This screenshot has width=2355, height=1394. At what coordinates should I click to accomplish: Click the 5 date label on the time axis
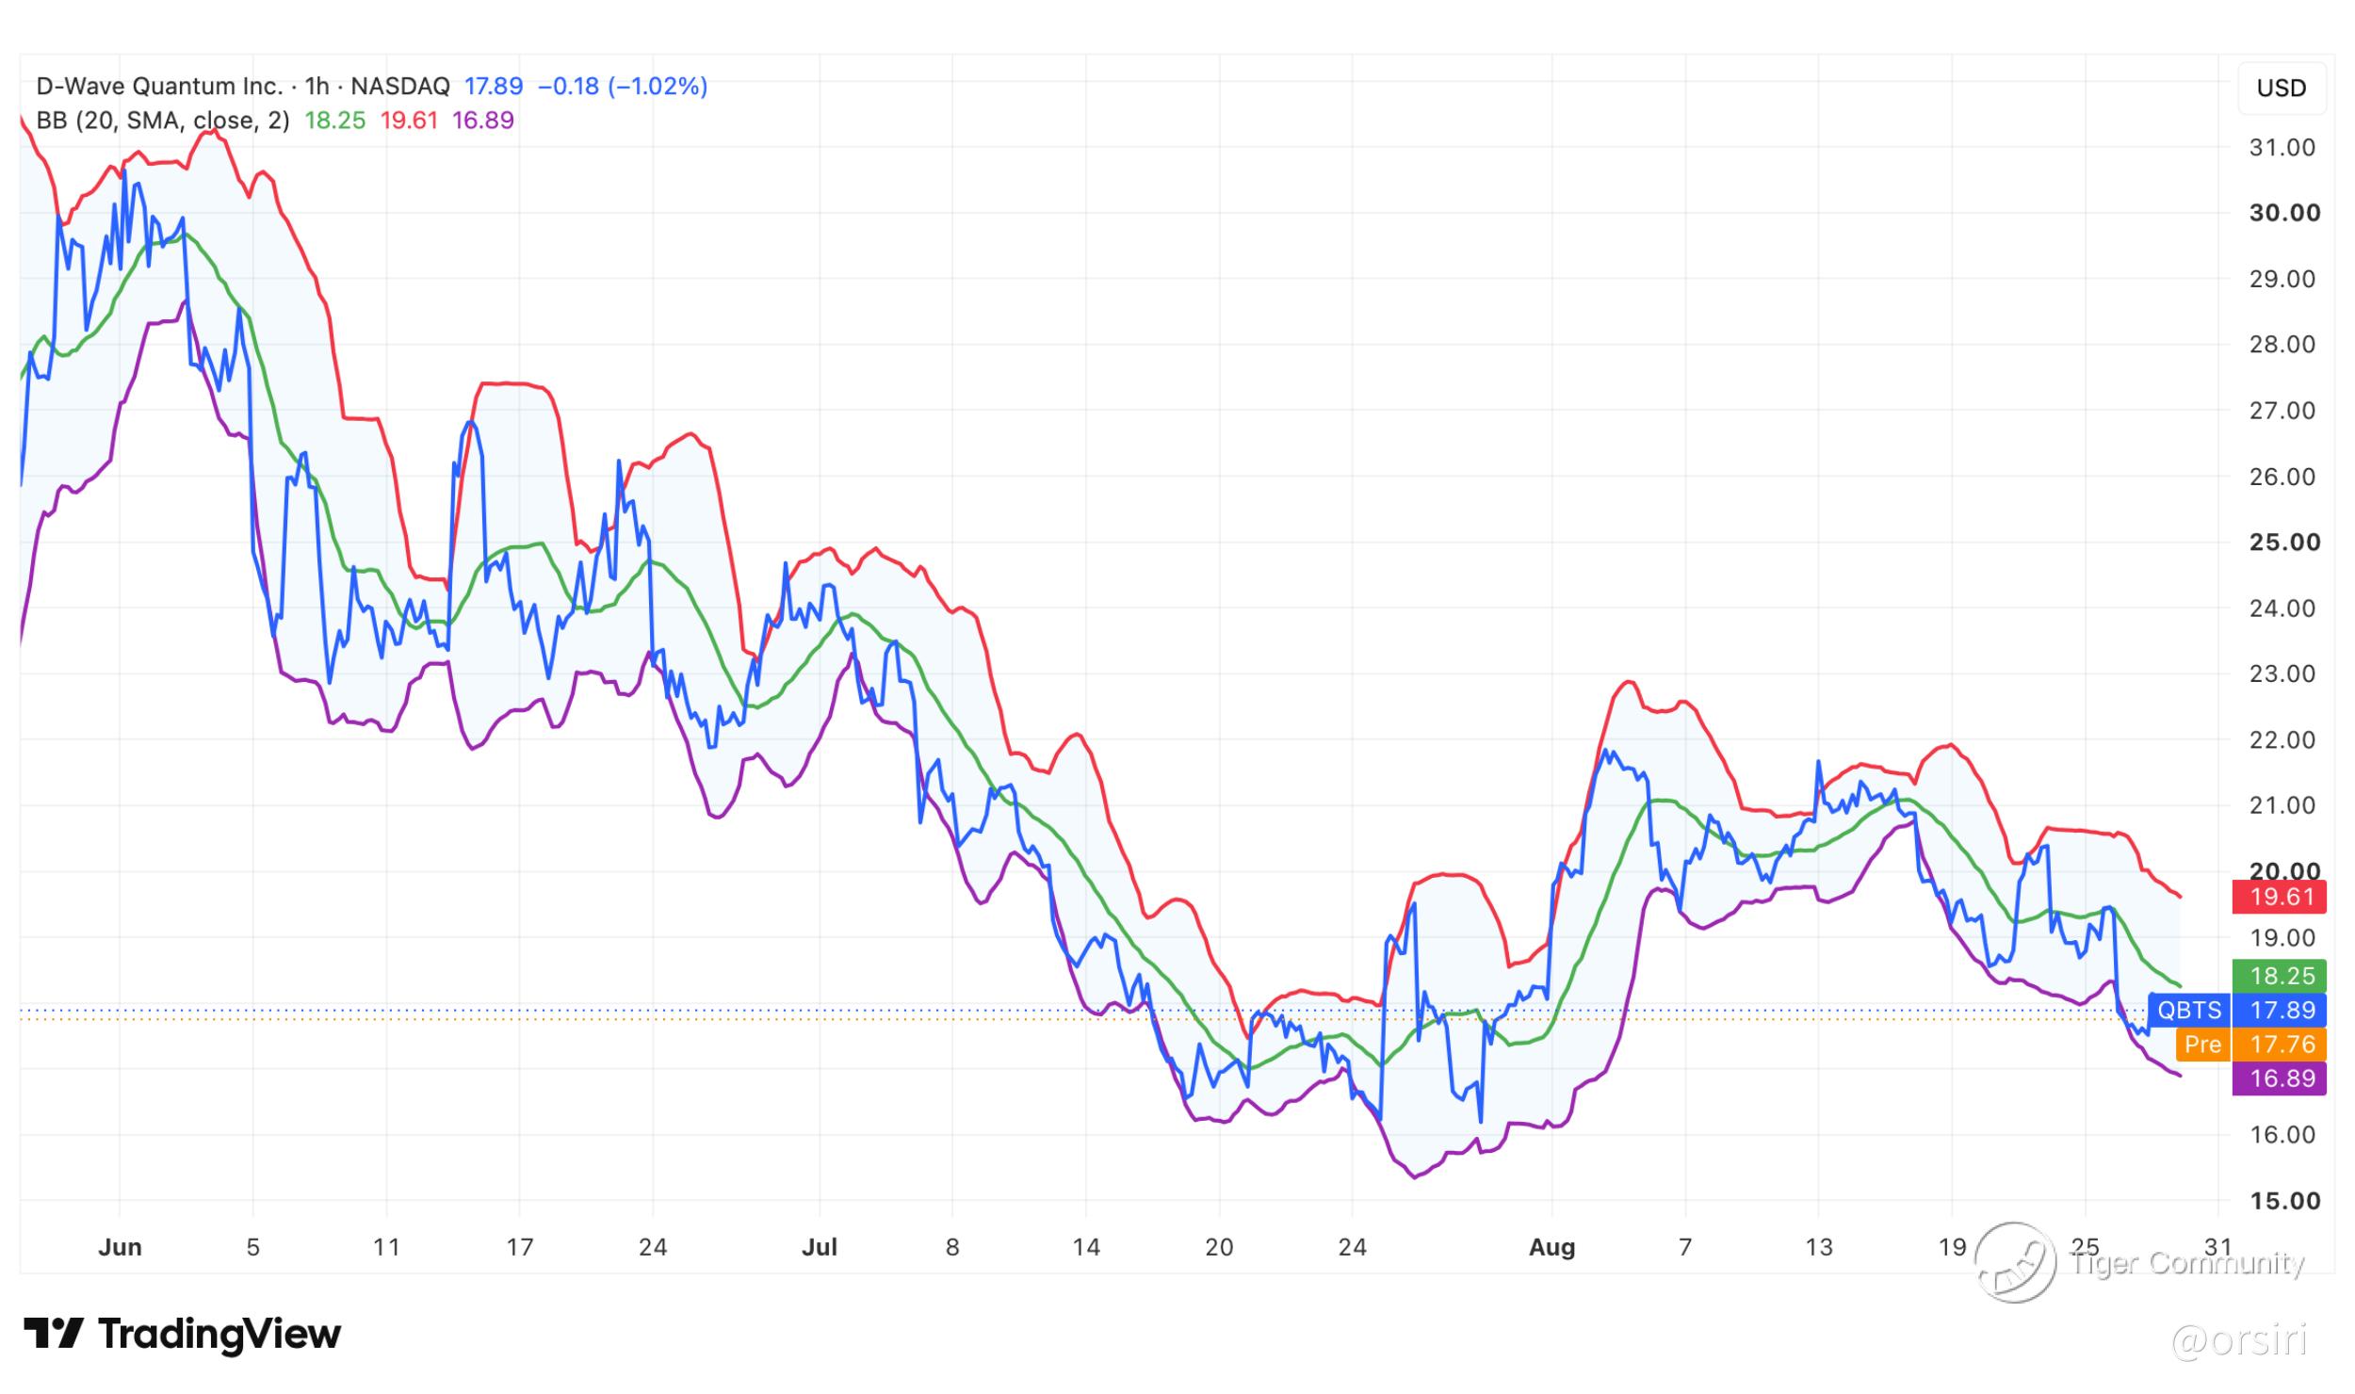point(252,1248)
